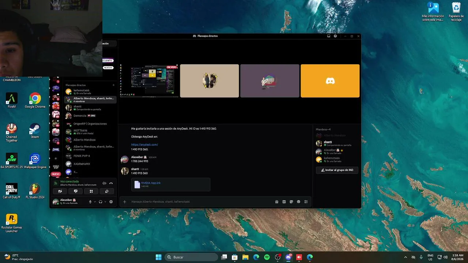Open Rockstar Games Launcher desktop shortcut
468x263 pixels.
[x=12, y=224]
